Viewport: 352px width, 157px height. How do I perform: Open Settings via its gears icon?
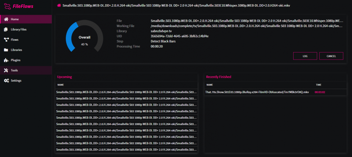(6, 80)
